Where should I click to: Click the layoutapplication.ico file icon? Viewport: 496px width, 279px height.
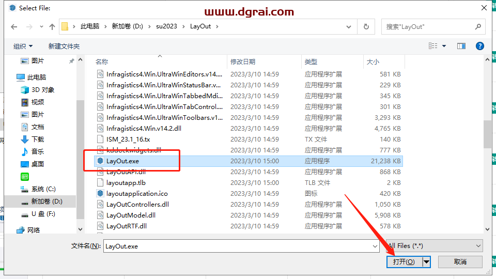pos(100,193)
